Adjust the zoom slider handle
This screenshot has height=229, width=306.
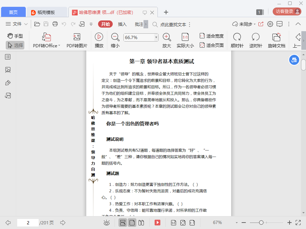[261, 223]
